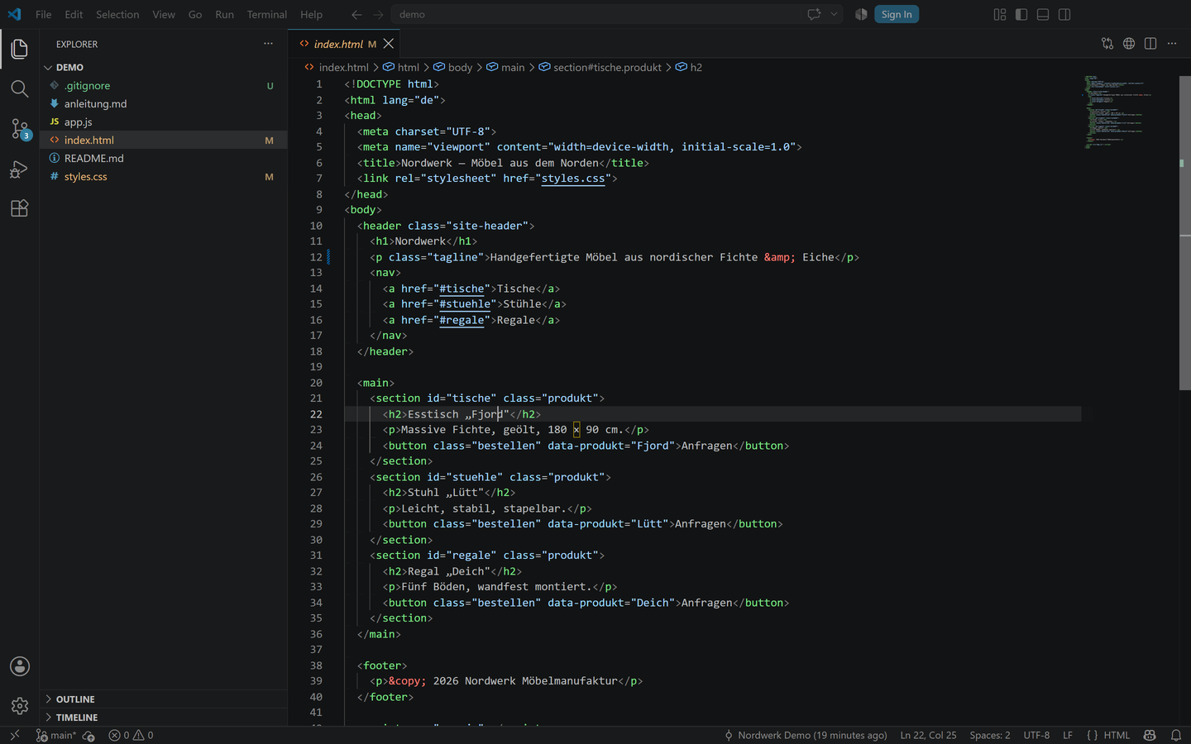Toggle the bottom panel visibility

[1043, 14]
